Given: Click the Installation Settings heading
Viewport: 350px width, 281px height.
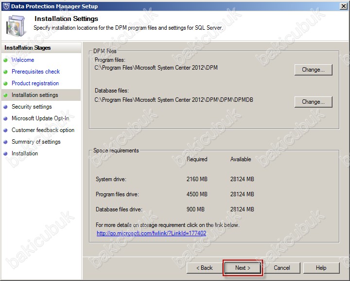Looking at the screenshot, I should point(66,19).
